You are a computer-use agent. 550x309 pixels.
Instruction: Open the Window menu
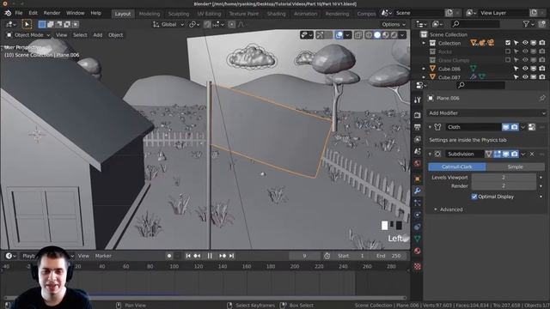pyautogui.click(x=75, y=13)
